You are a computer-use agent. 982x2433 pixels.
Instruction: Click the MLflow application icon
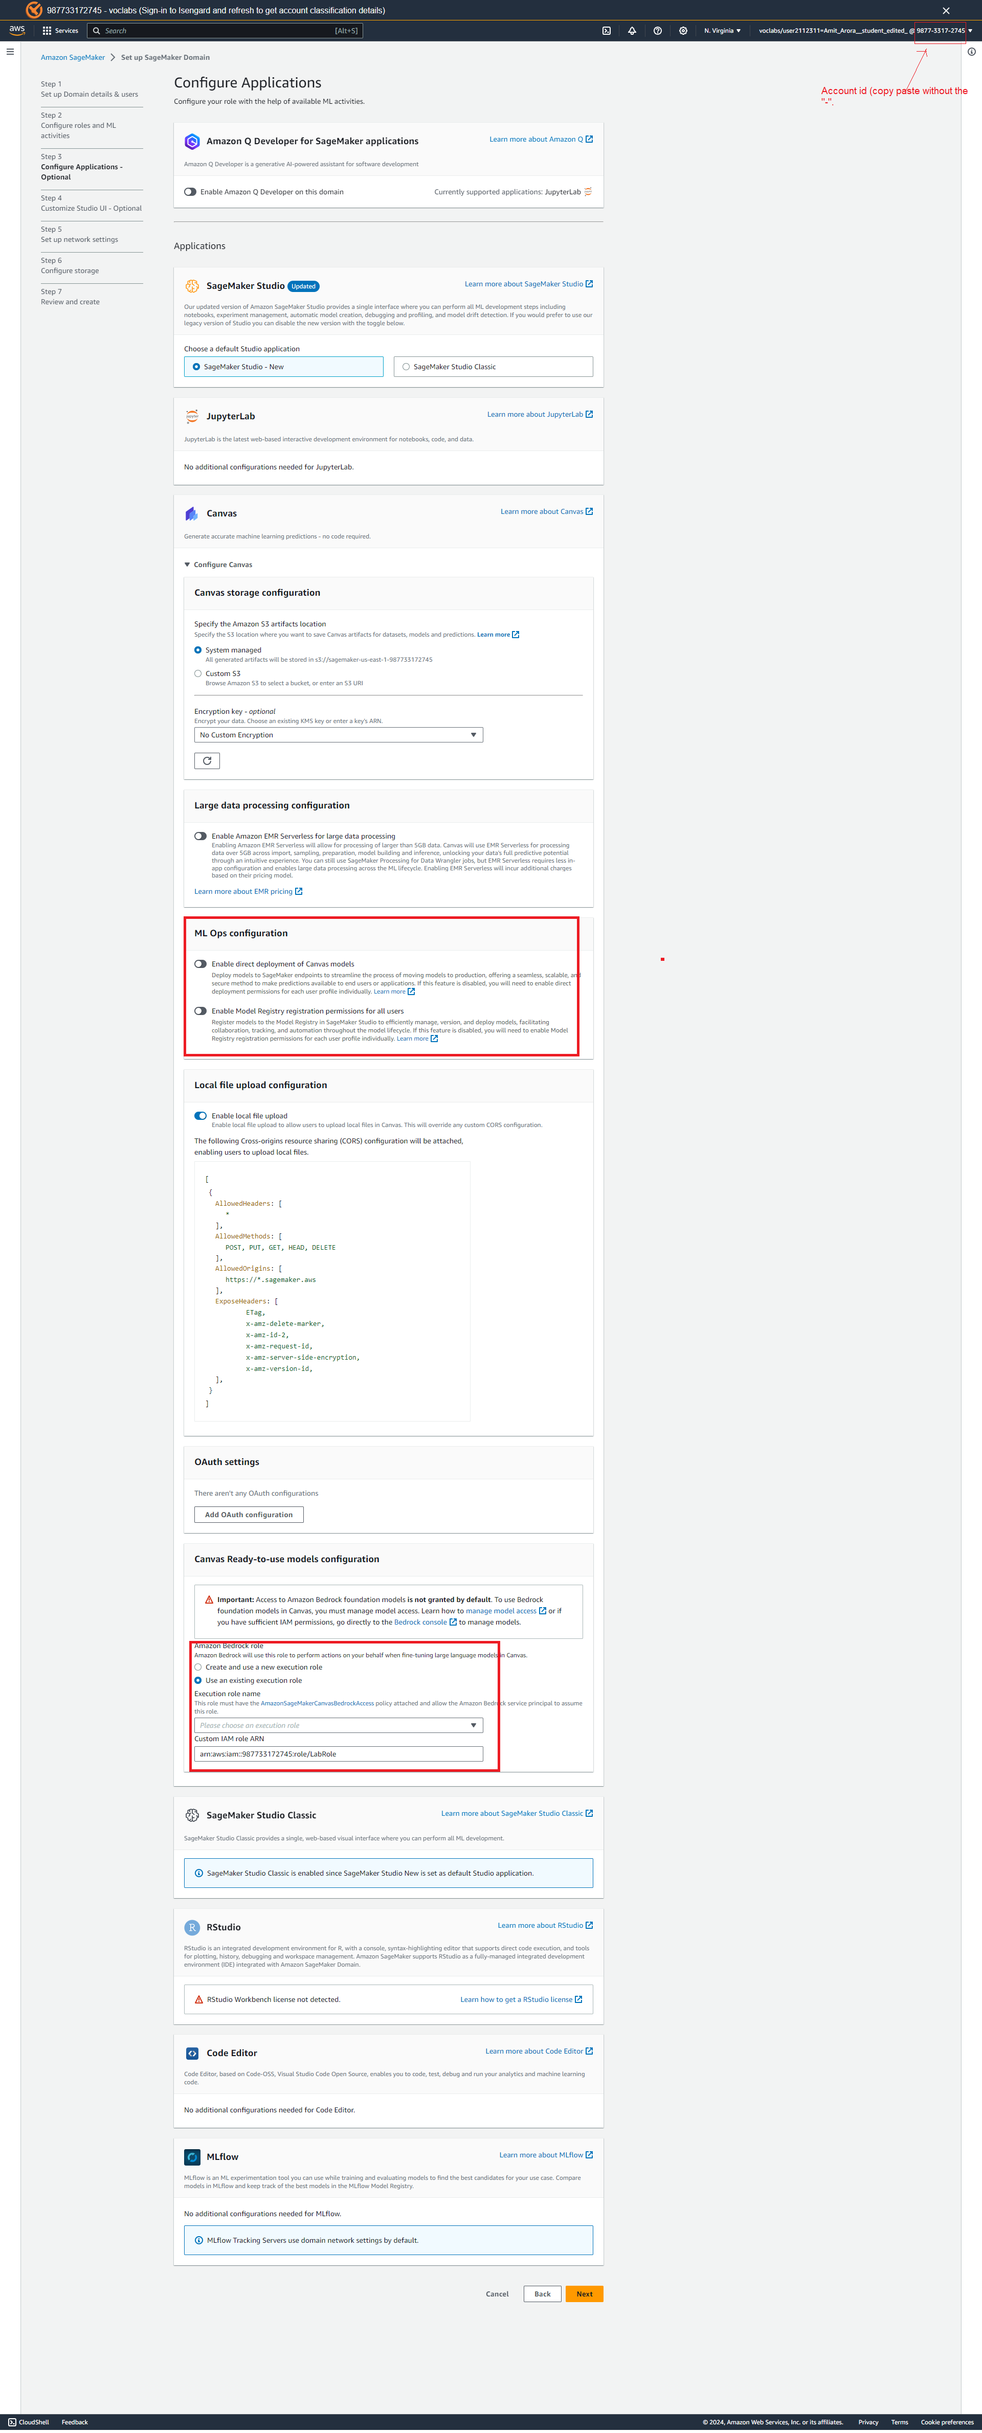pos(192,2156)
